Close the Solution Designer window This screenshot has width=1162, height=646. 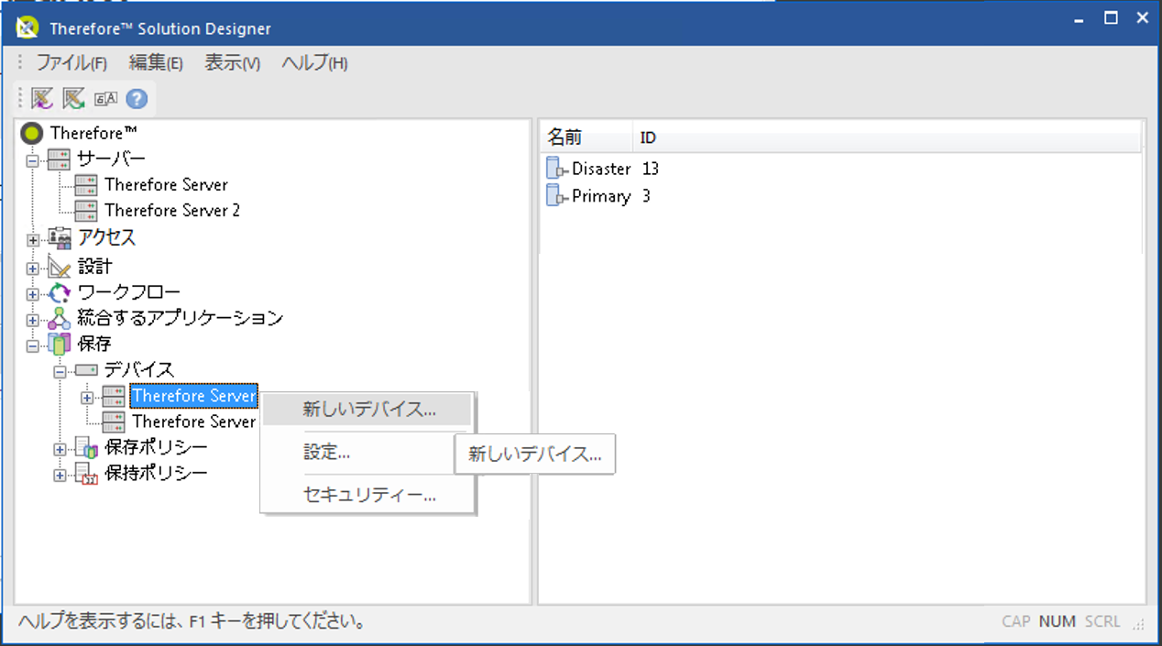coord(1142,18)
